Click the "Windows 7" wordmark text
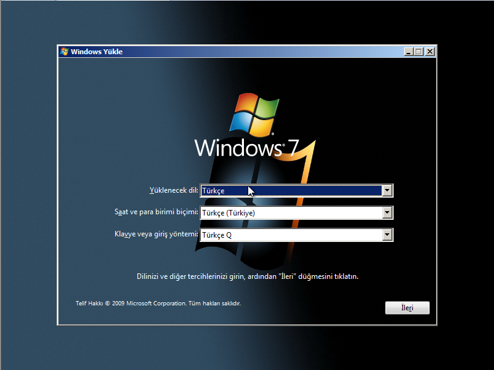Image resolution: width=494 pixels, height=370 pixels. coord(246,148)
